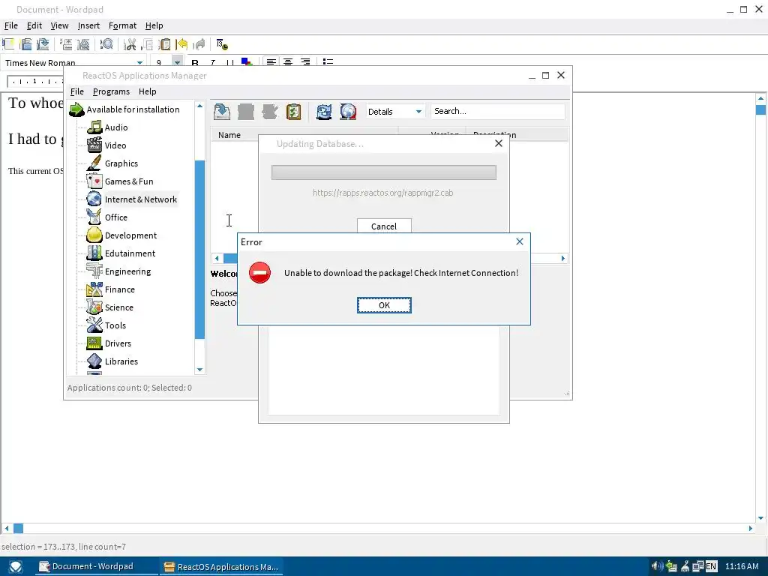Viewport: 768px width, 576px height.
Task: Click OK in the Error dialog
Action: [x=384, y=305]
